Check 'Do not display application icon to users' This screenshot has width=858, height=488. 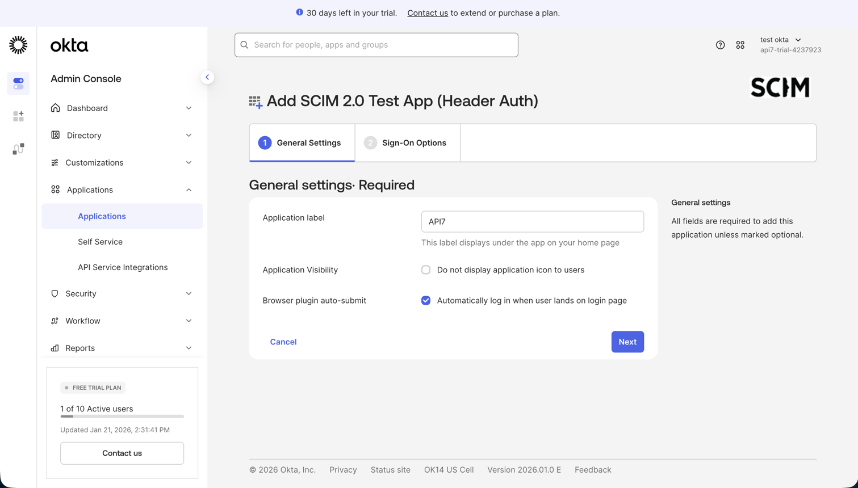426,270
